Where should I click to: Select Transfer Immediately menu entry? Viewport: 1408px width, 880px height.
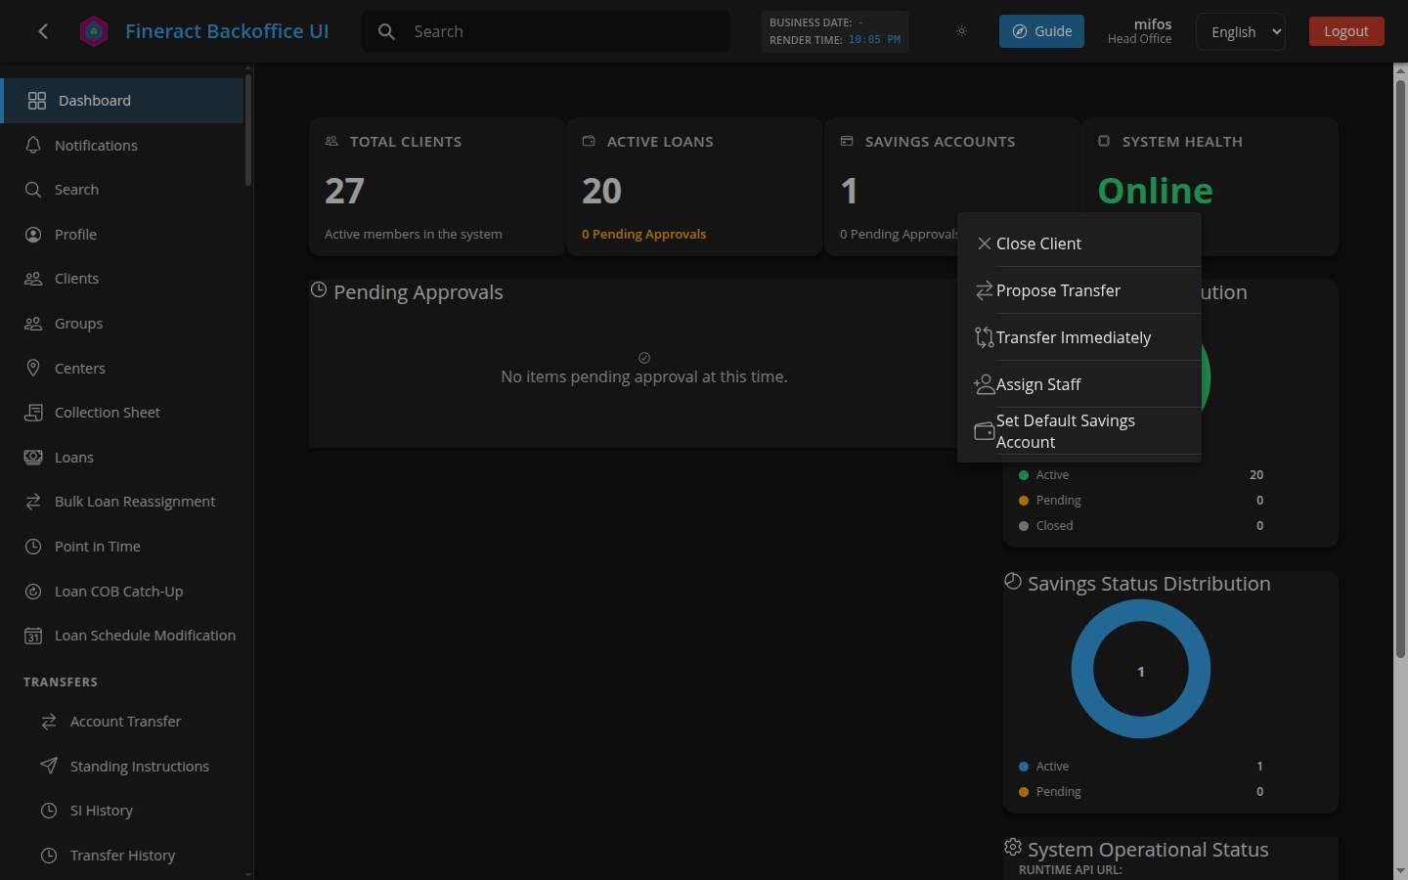point(1078,337)
